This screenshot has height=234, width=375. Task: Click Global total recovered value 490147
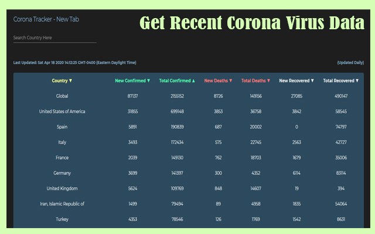[x=341, y=96]
